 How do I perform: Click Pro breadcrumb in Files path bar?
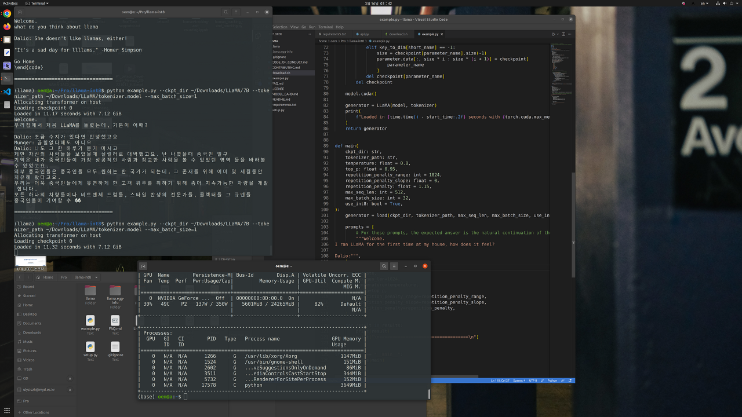[64, 277]
